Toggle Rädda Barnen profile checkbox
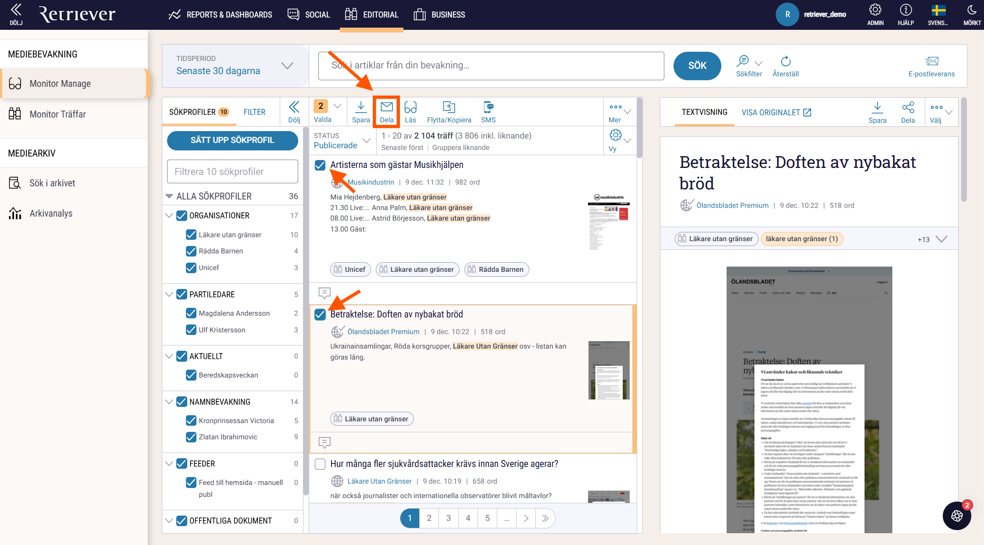This screenshot has width=984, height=545. tap(191, 251)
